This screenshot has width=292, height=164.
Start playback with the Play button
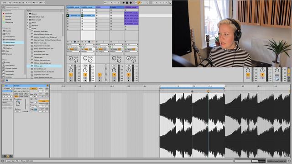[x=124, y=3]
